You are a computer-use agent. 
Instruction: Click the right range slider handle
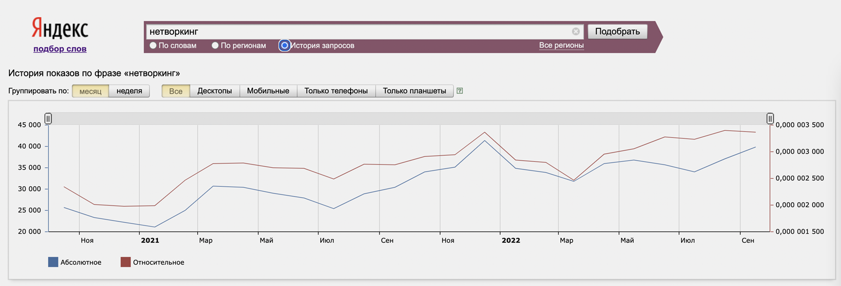pos(770,118)
